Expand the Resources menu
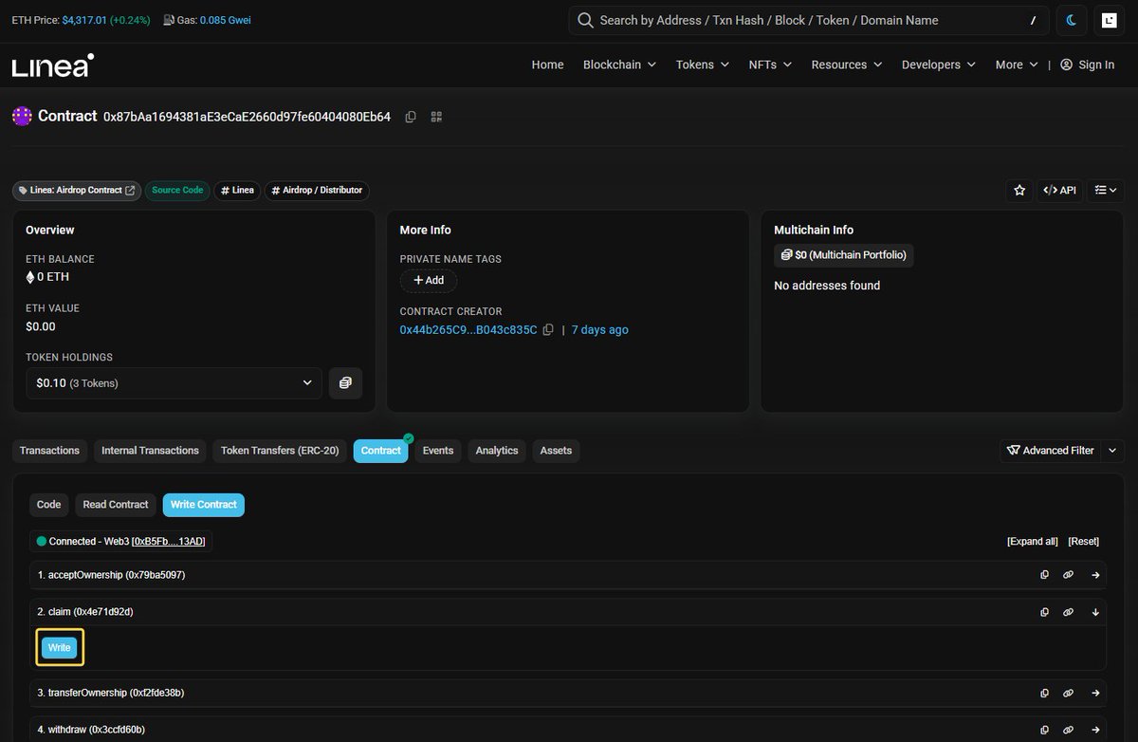Viewport: 1138px width, 742px height. (x=847, y=65)
